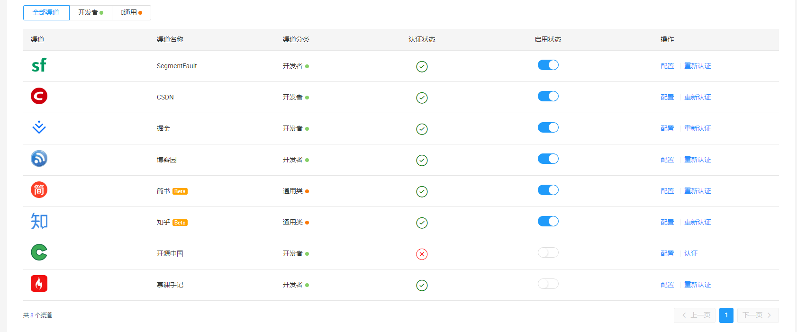Turn on the 慕课手记 channel switch

pos(548,284)
